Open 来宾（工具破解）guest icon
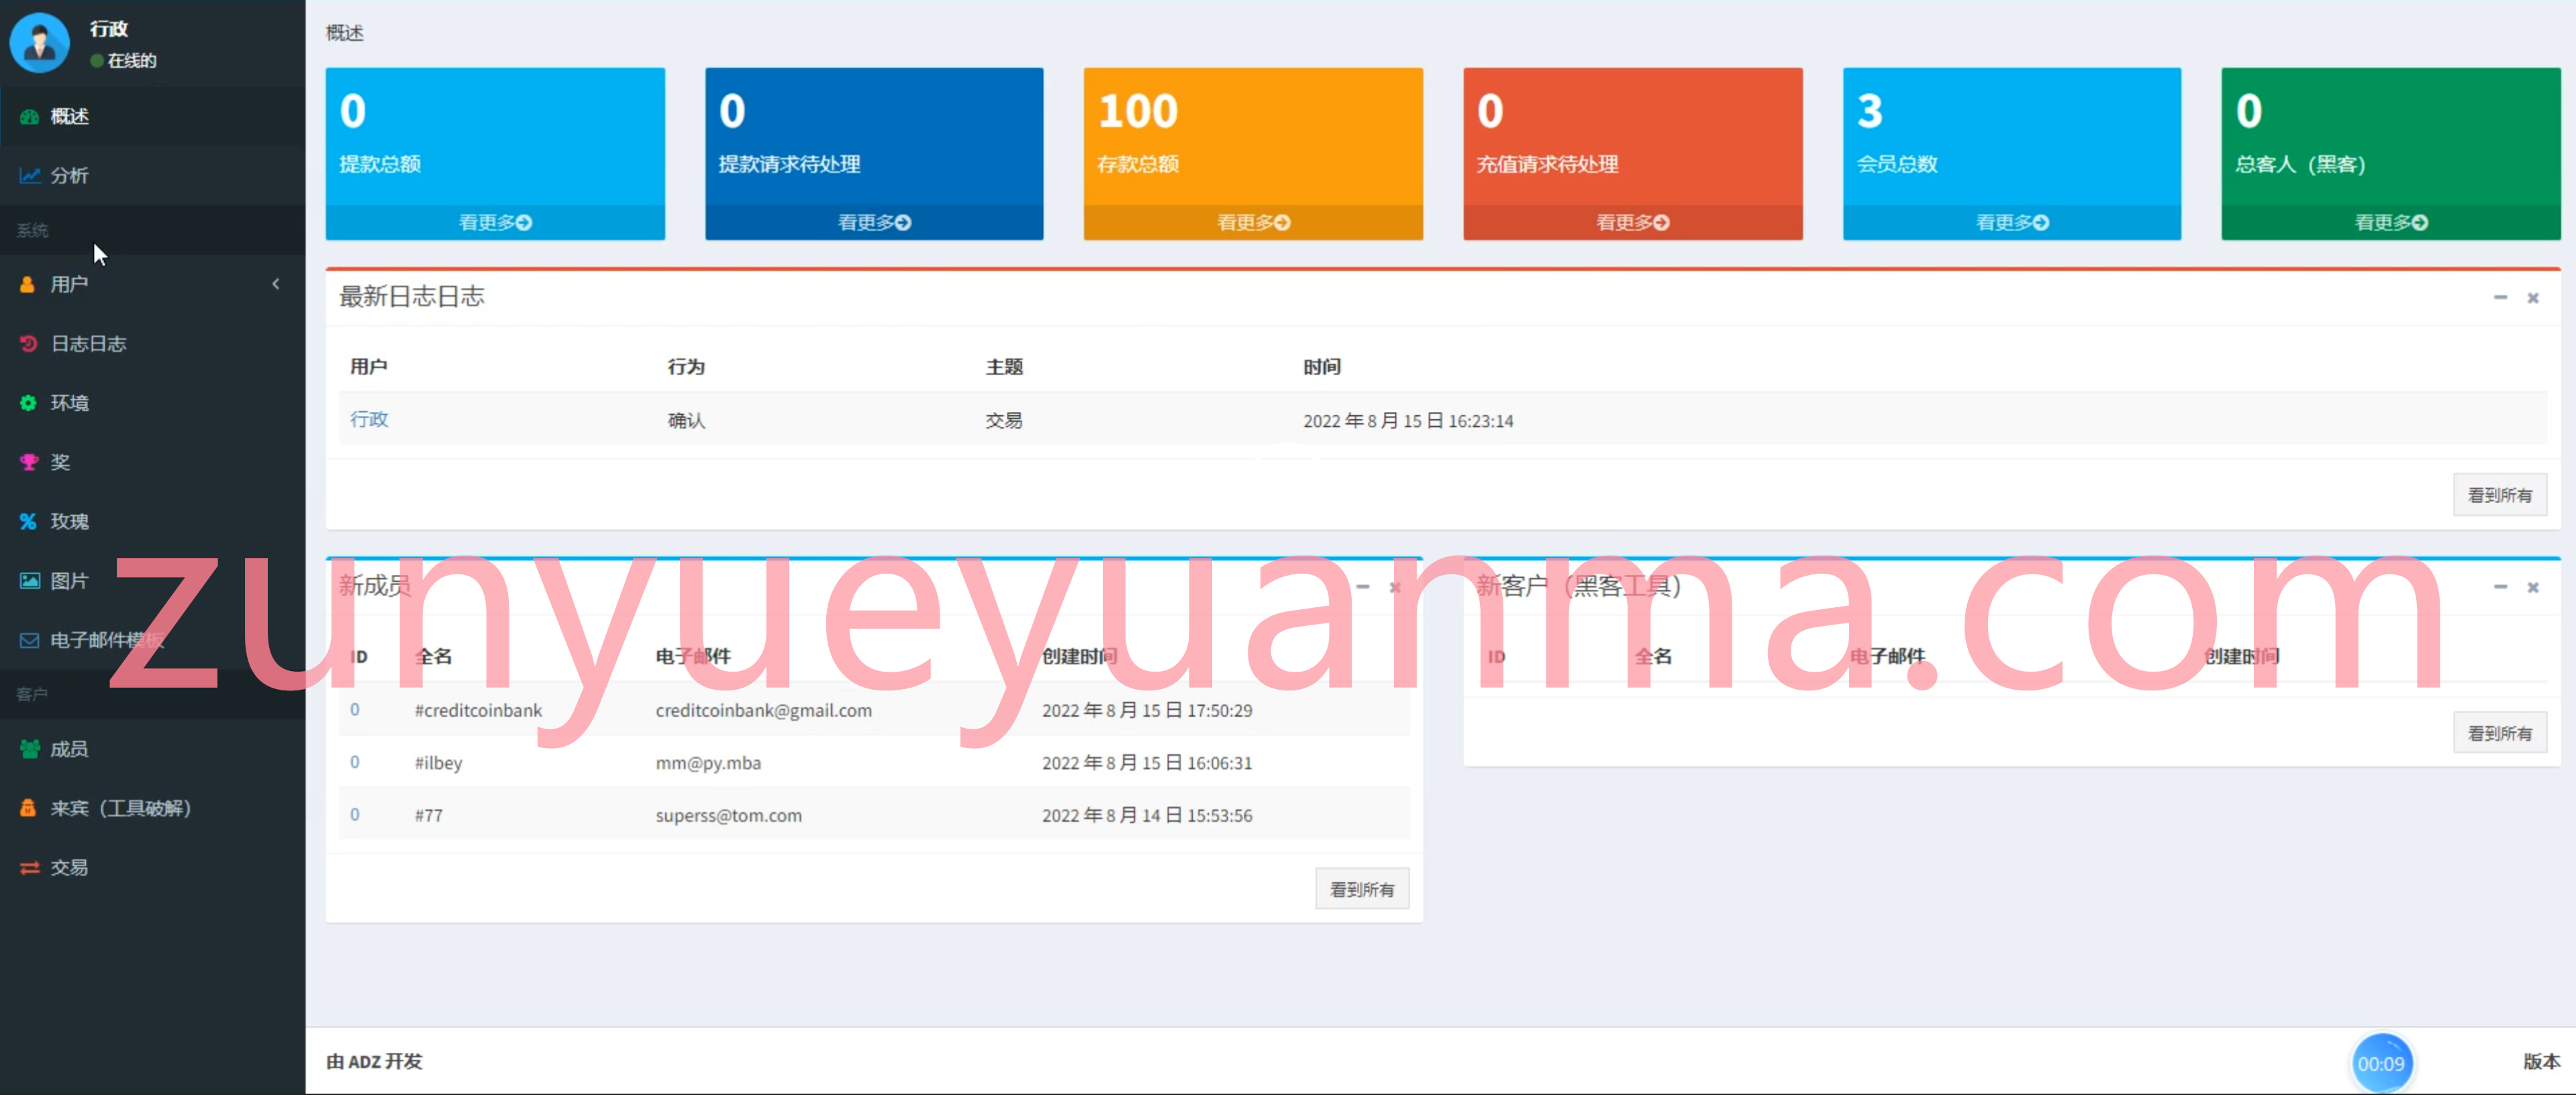Screen dimensions: 2576x1095 [x=28, y=808]
